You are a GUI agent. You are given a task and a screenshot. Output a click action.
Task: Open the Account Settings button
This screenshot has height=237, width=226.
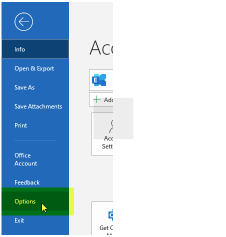click(102, 134)
